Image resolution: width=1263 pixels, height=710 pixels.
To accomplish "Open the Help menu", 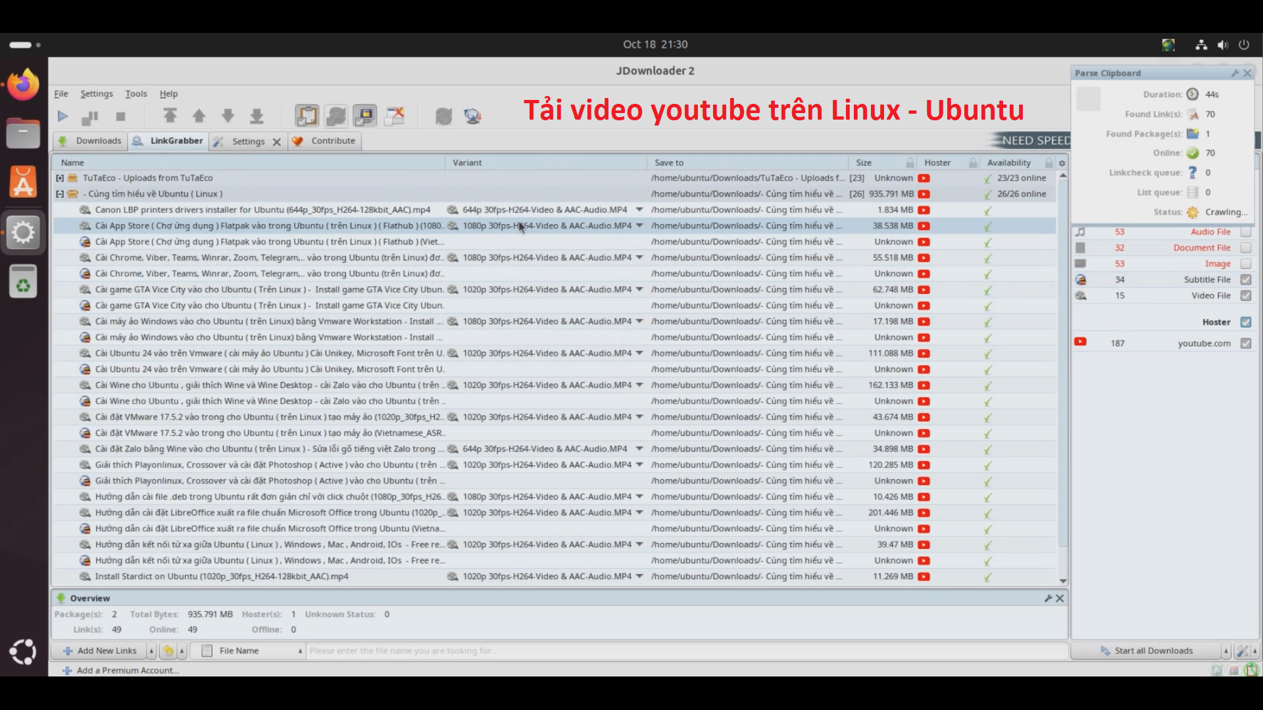I will pyautogui.click(x=168, y=93).
